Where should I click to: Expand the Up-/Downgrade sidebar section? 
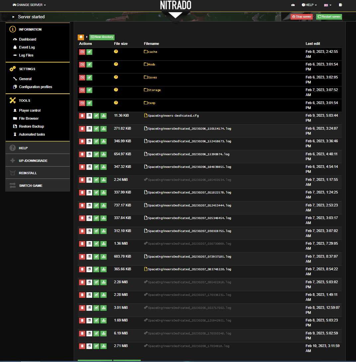[x=33, y=161]
